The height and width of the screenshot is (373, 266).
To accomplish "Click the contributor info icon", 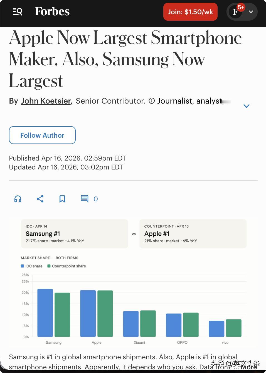I will (152, 101).
